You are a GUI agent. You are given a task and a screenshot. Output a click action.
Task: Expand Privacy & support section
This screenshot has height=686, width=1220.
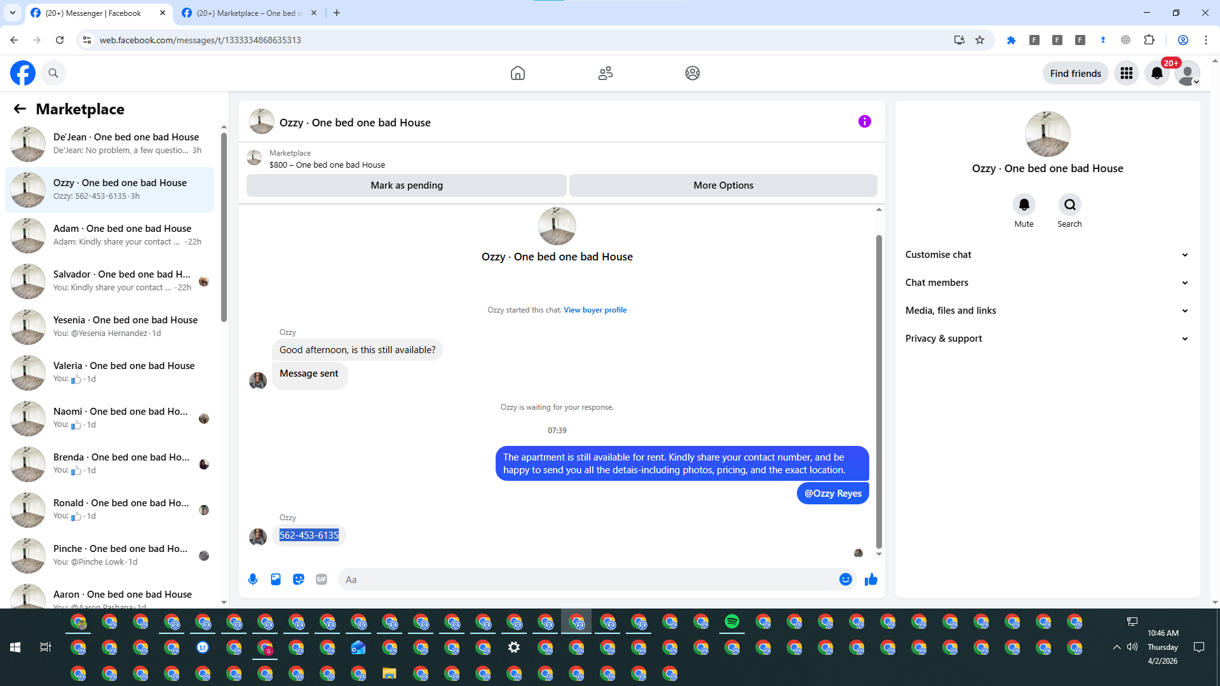click(1047, 339)
